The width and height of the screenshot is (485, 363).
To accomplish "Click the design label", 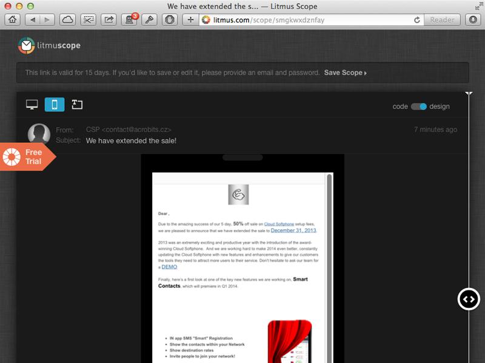I will (439, 106).
